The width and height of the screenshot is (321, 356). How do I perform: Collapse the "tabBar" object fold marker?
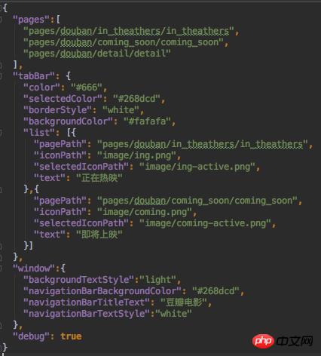[x=1, y=76]
